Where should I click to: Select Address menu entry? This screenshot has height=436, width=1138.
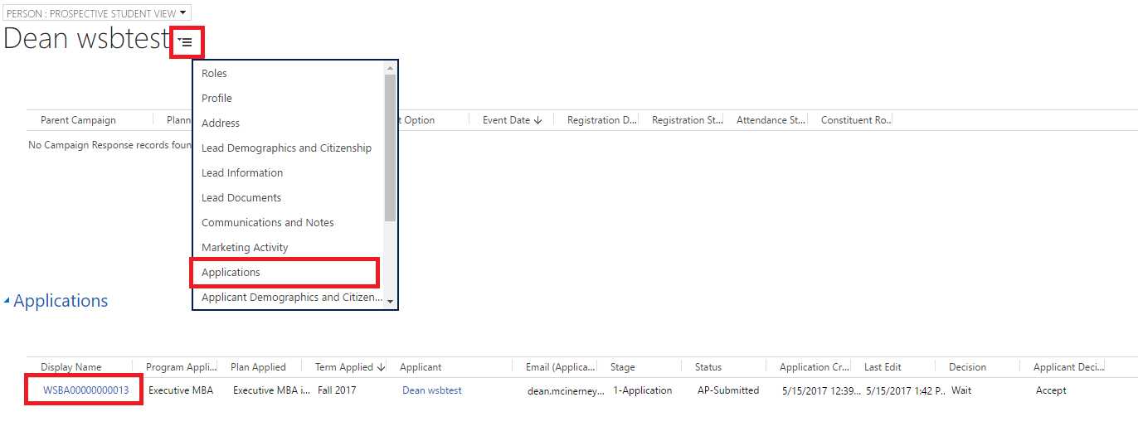221,124
